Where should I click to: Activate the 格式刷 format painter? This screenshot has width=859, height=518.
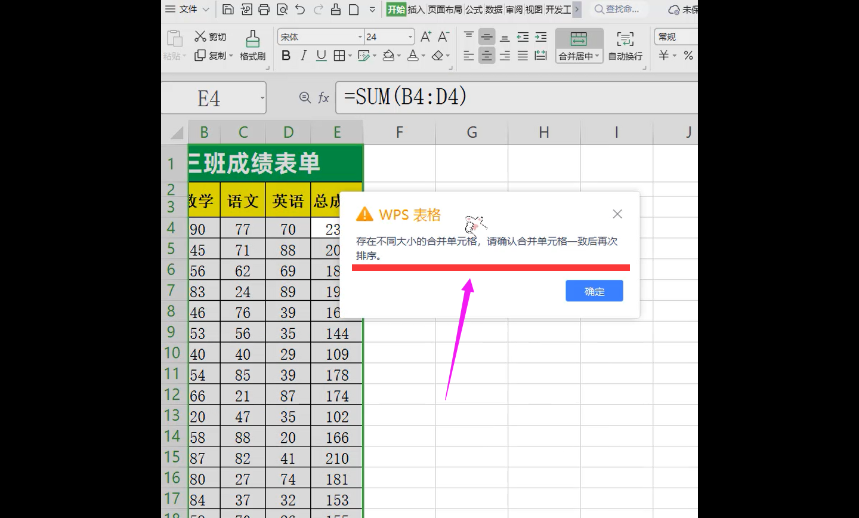click(x=252, y=45)
